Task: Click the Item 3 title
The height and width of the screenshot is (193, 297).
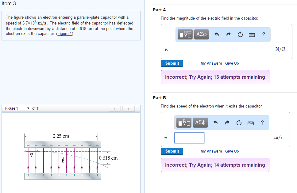Action: click(x=9, y=4)
